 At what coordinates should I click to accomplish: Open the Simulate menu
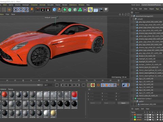coord(50,5)
